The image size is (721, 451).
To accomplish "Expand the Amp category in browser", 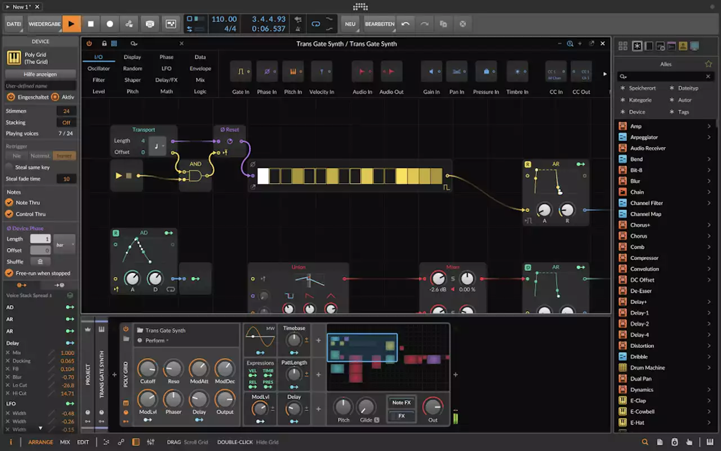I will pyautogui.click(x=709, y=126).
